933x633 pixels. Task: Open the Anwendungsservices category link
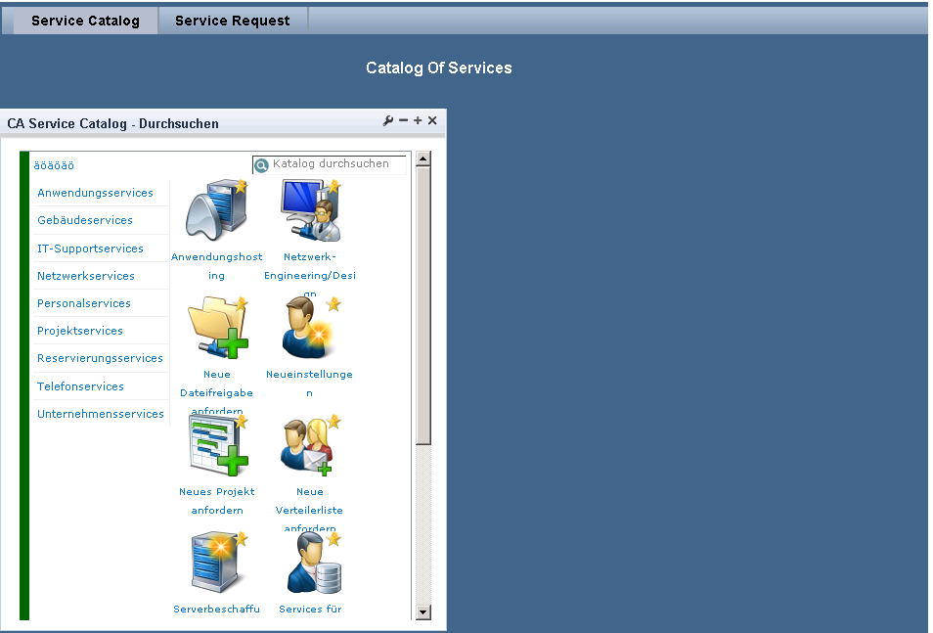95,193
